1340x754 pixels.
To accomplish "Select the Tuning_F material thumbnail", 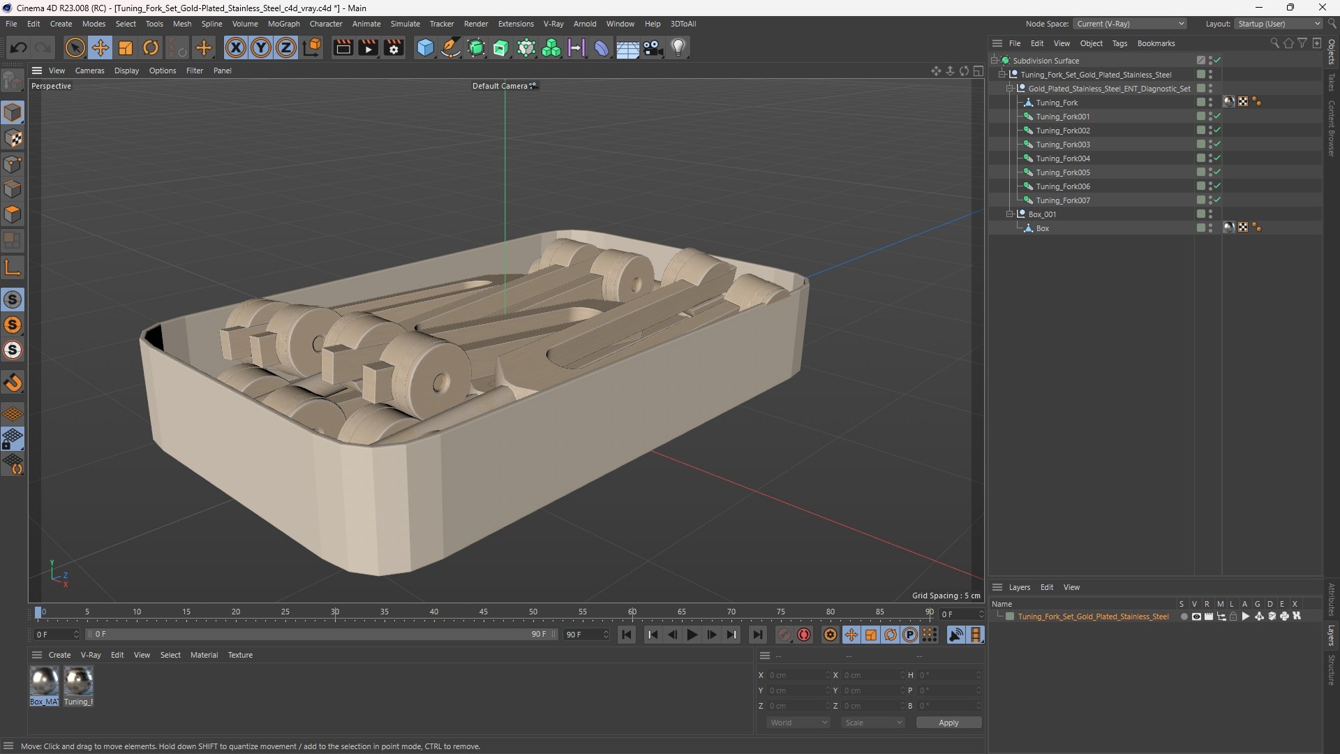I will tap(78, 686).
